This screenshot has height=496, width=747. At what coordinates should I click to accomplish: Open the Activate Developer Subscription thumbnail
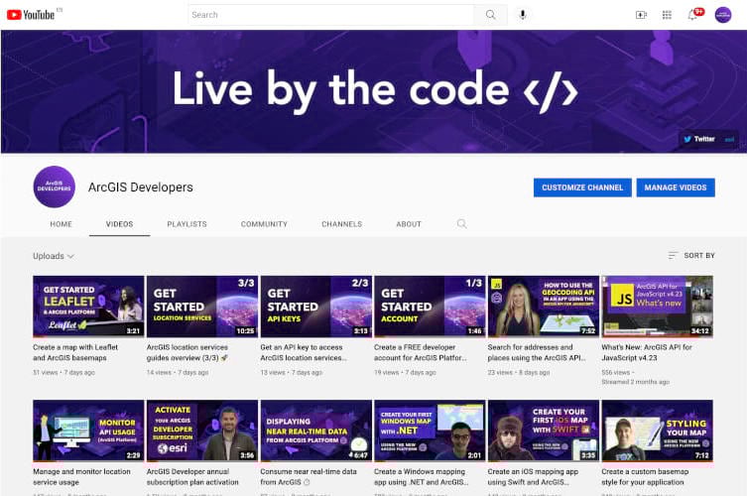[x=202, y=431]
